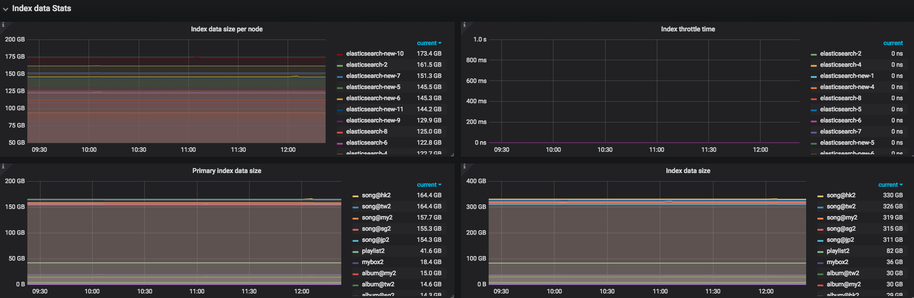The width and height of the screenshot is (914, 298).
Task: Open info icon on Index data size per node panel
Action: click(3, 25)
